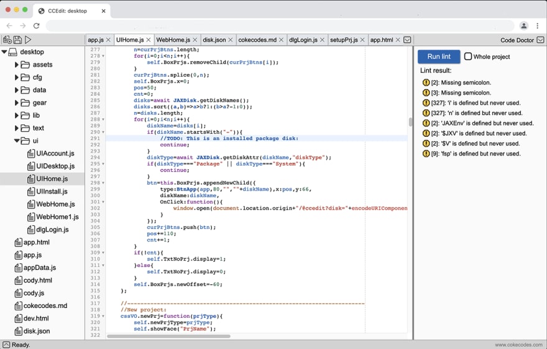This screenshot has width=547, height=349.
Task: Enable the Whole project checkbox
Action: 468,56
